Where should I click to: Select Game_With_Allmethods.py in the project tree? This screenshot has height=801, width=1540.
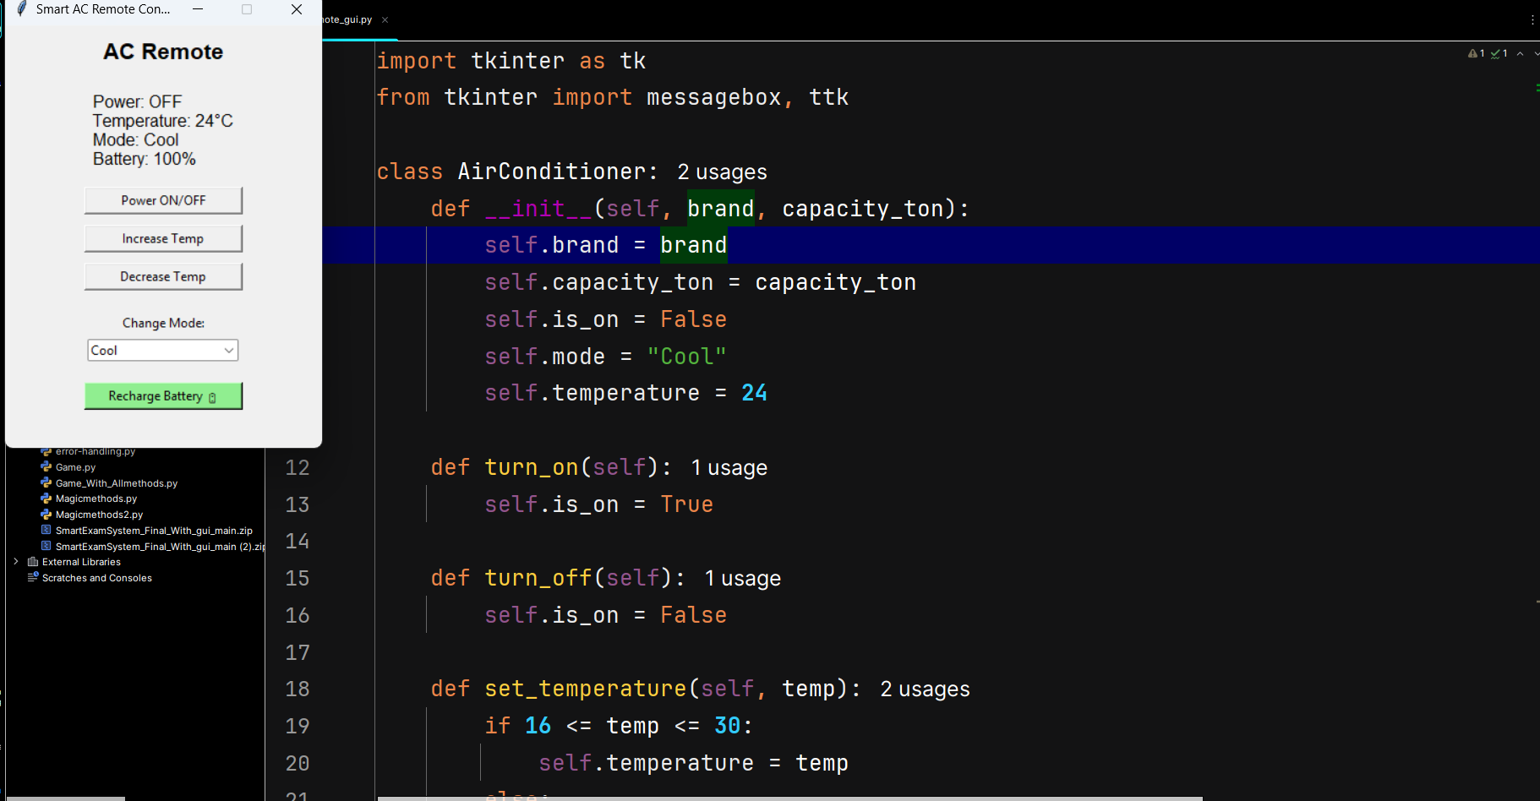pyautogui.click(x=117, y=483)
